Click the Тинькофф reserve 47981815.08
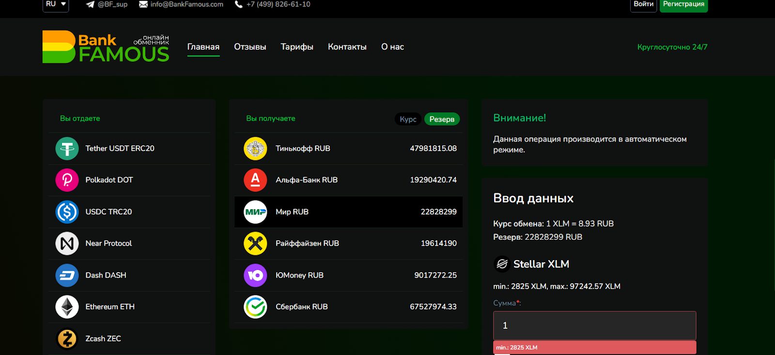This screenshot has width=775, height=355. tap(433, 149)
